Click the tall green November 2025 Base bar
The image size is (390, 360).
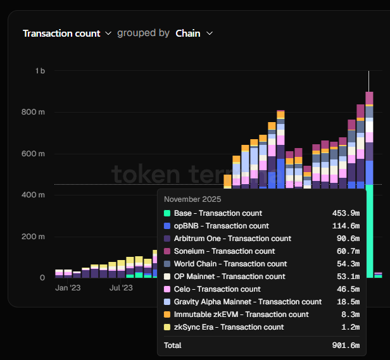(x=369, y=228)
